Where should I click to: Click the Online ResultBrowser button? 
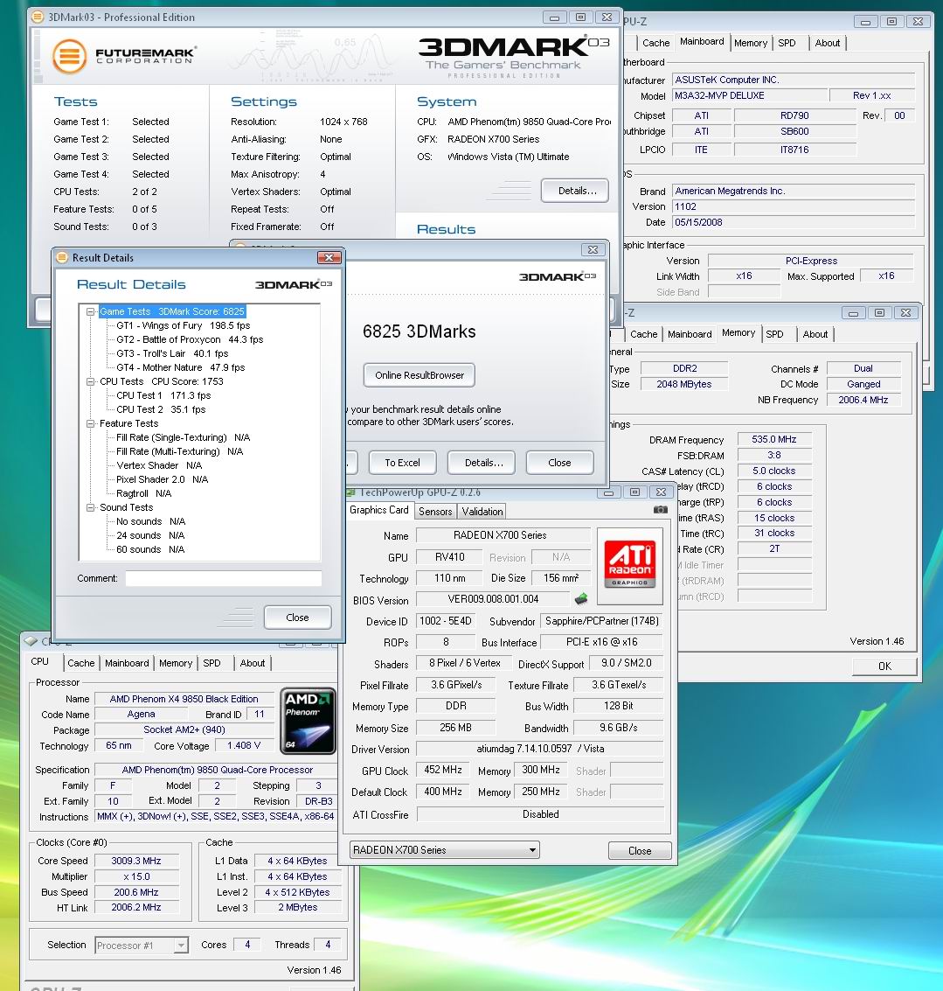pyautogui.click(x=419, y=374)
